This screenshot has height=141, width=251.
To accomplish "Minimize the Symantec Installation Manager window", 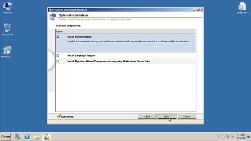I will [195, 10].
